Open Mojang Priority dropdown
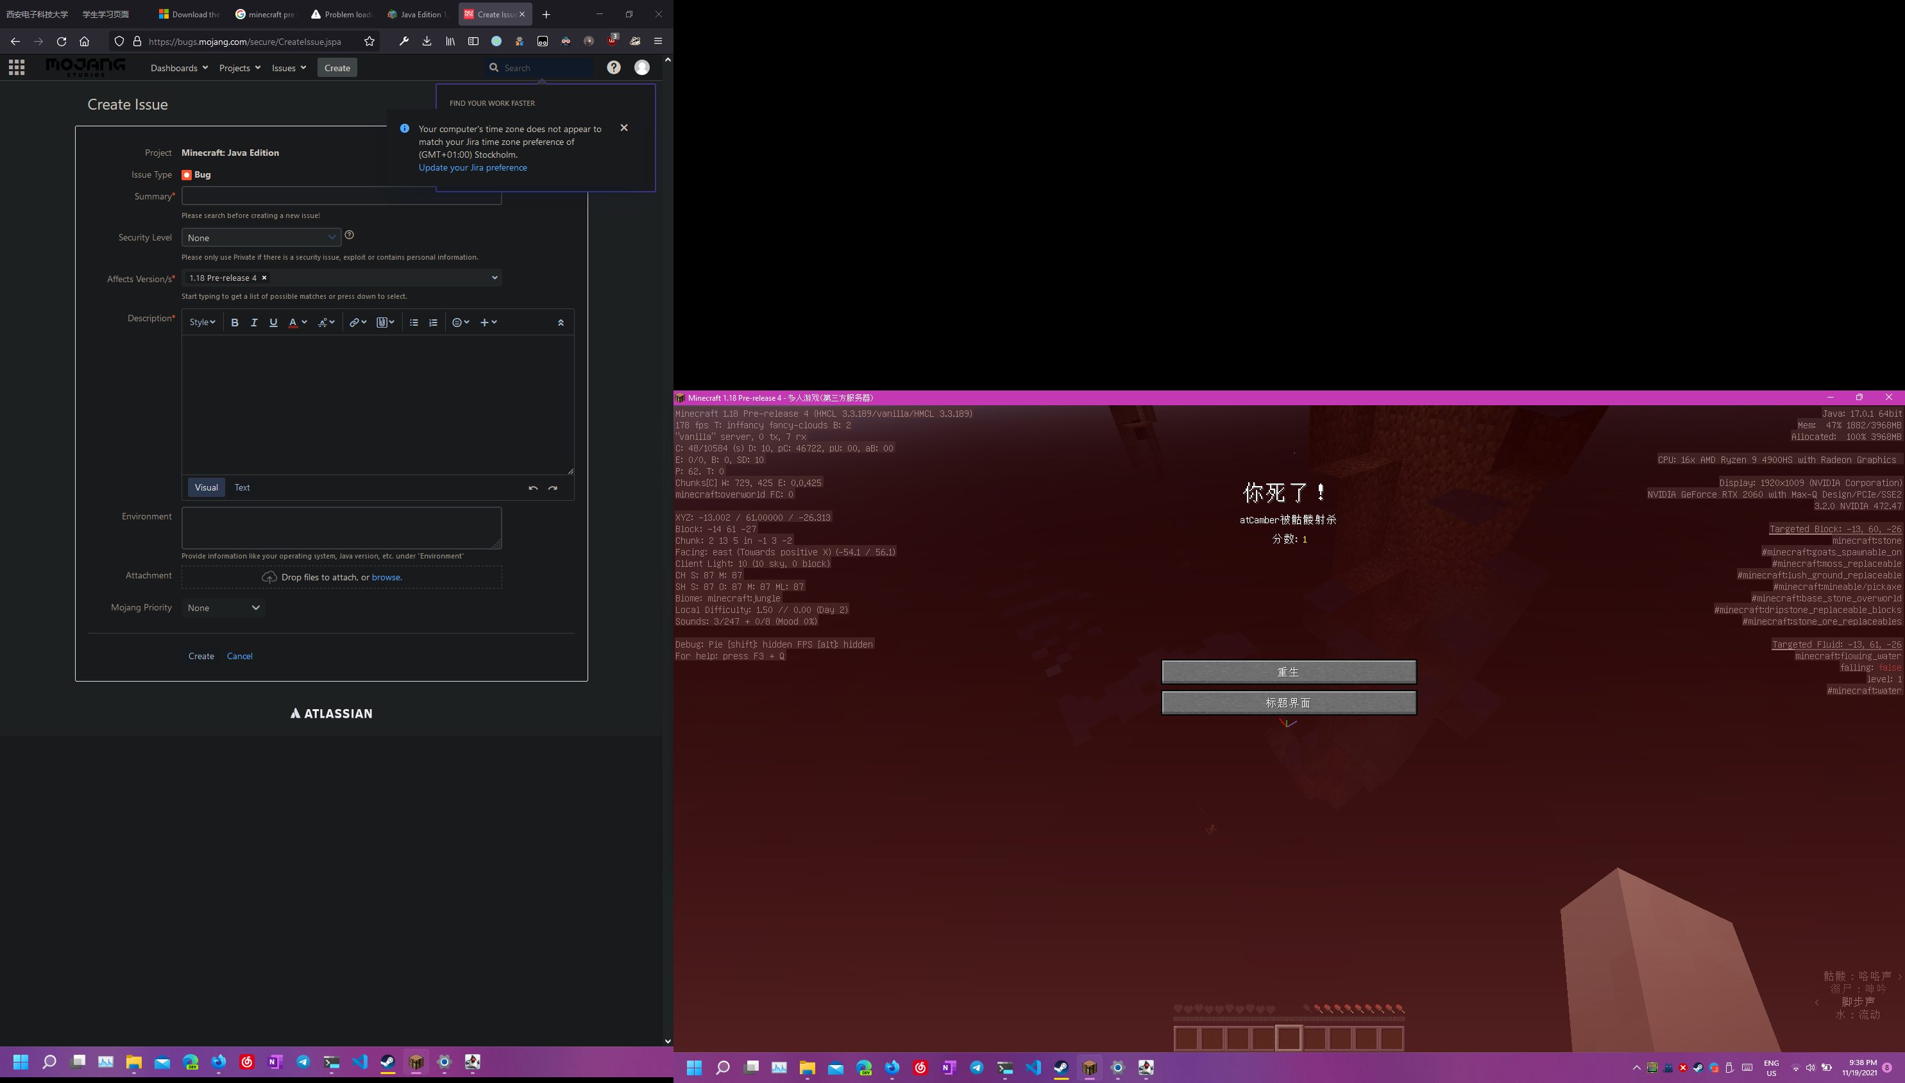 pyautogui.click(x=223, y=608)
